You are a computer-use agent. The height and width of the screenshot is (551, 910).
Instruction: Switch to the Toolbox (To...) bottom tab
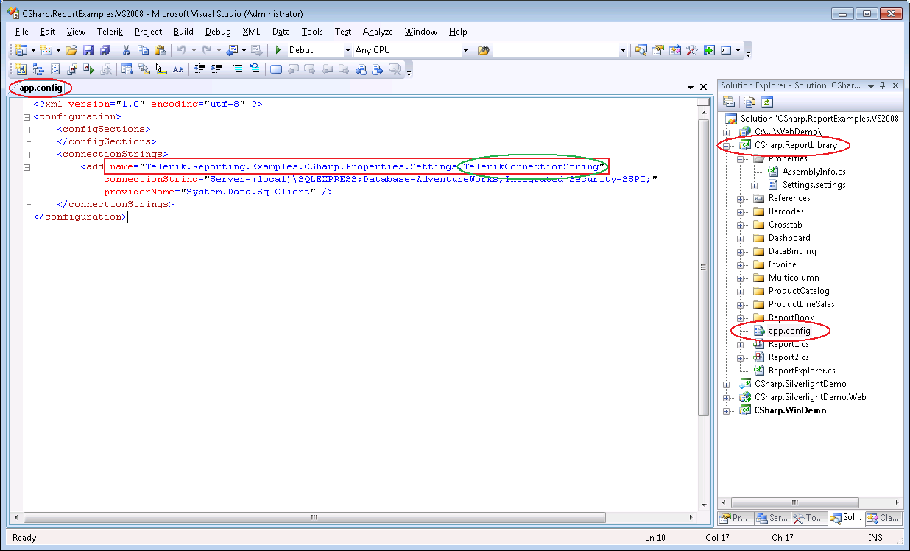coord(808,518)
